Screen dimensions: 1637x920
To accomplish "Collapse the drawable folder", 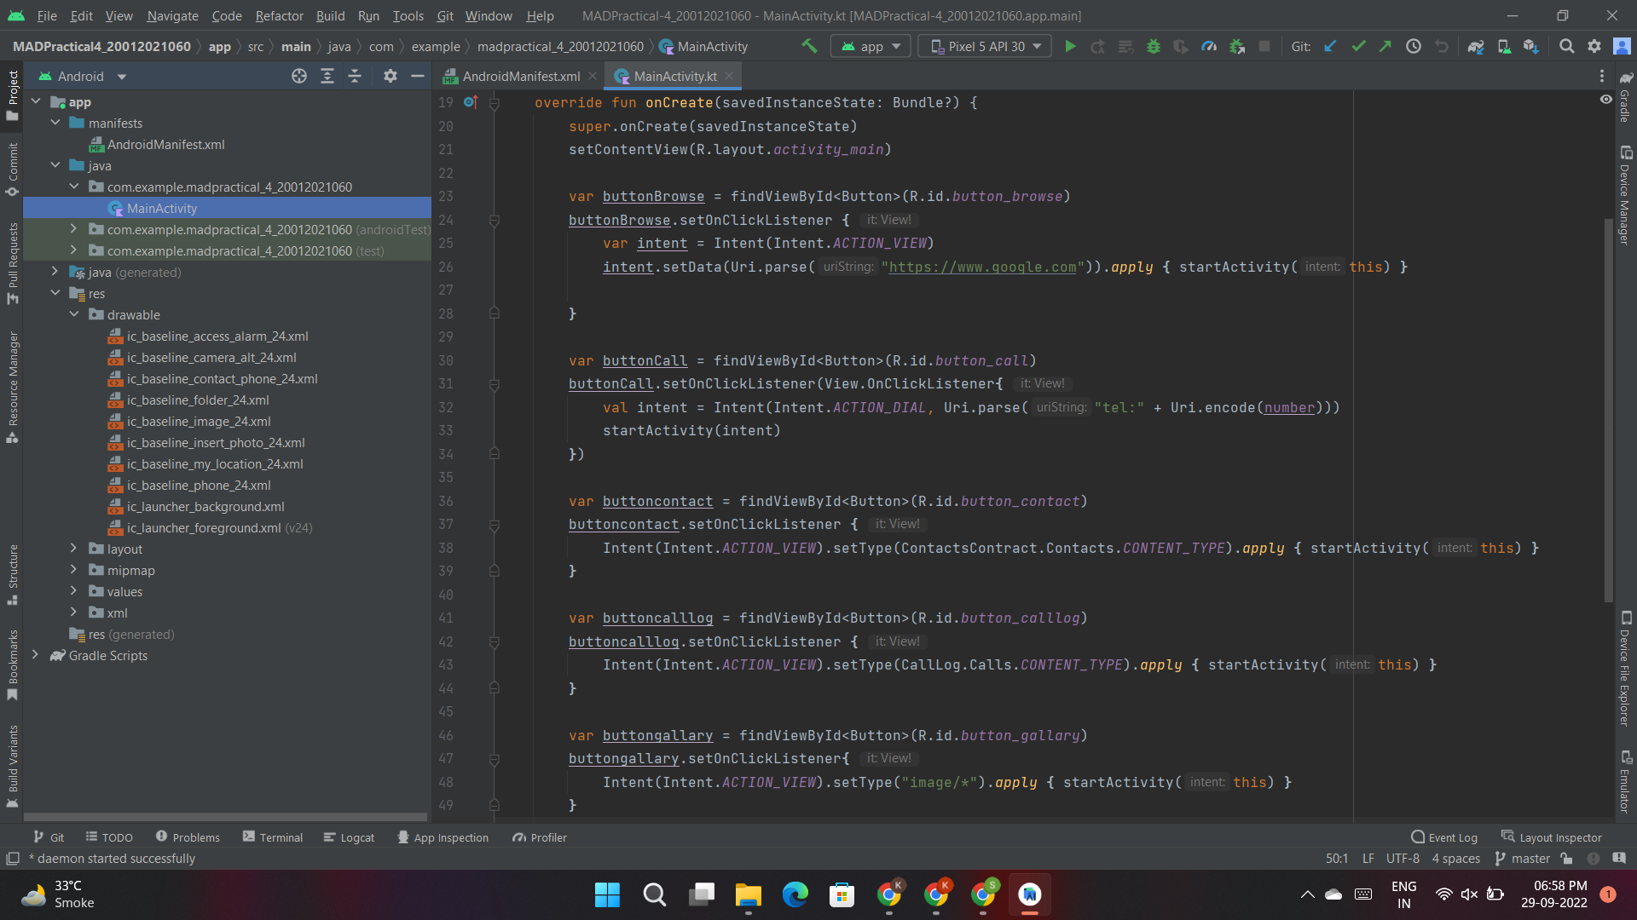I will pyautogui.click(x=74, y=314).
